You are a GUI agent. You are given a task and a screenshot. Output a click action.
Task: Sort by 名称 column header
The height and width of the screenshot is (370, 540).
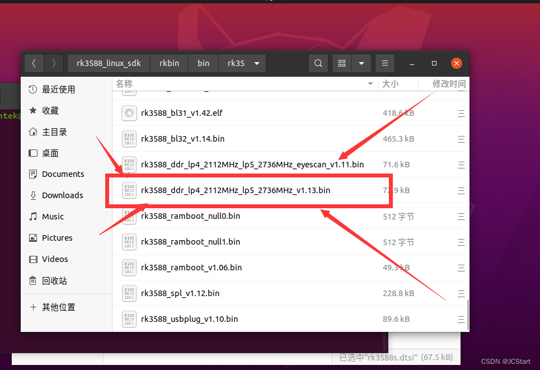(x=246, y=84)
